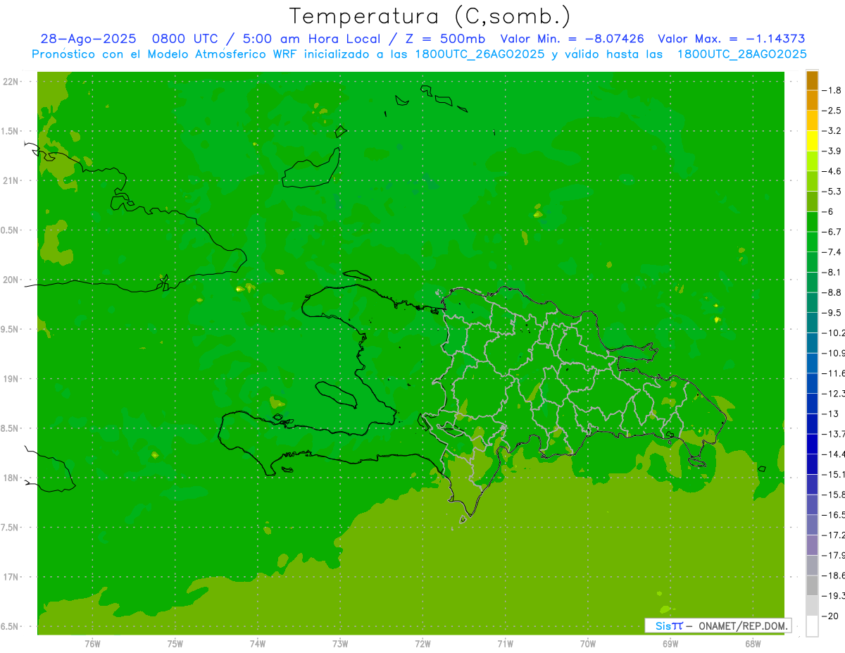Click 'Valor Min. = -8.07426' text
This screenshot has height=653, width=845.
click(x=572, y=39)
